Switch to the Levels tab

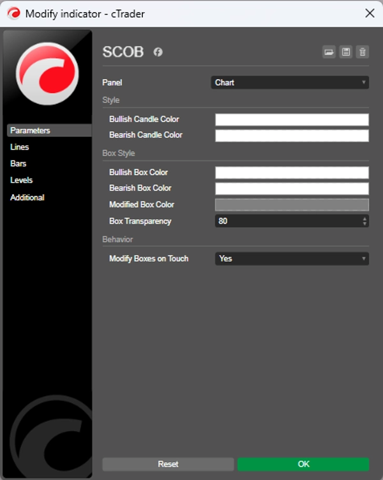point(22,180)
